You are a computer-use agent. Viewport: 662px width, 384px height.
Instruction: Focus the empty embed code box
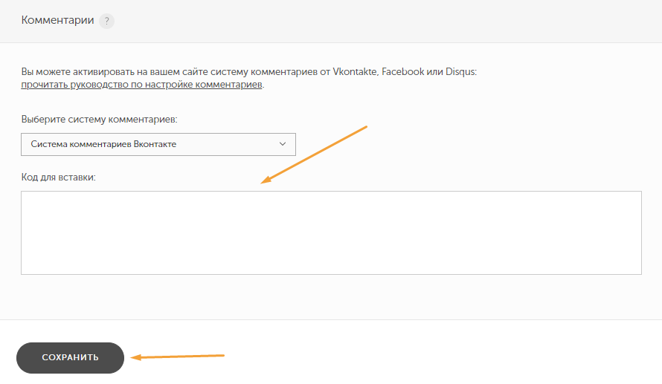(x=332, y=232)
